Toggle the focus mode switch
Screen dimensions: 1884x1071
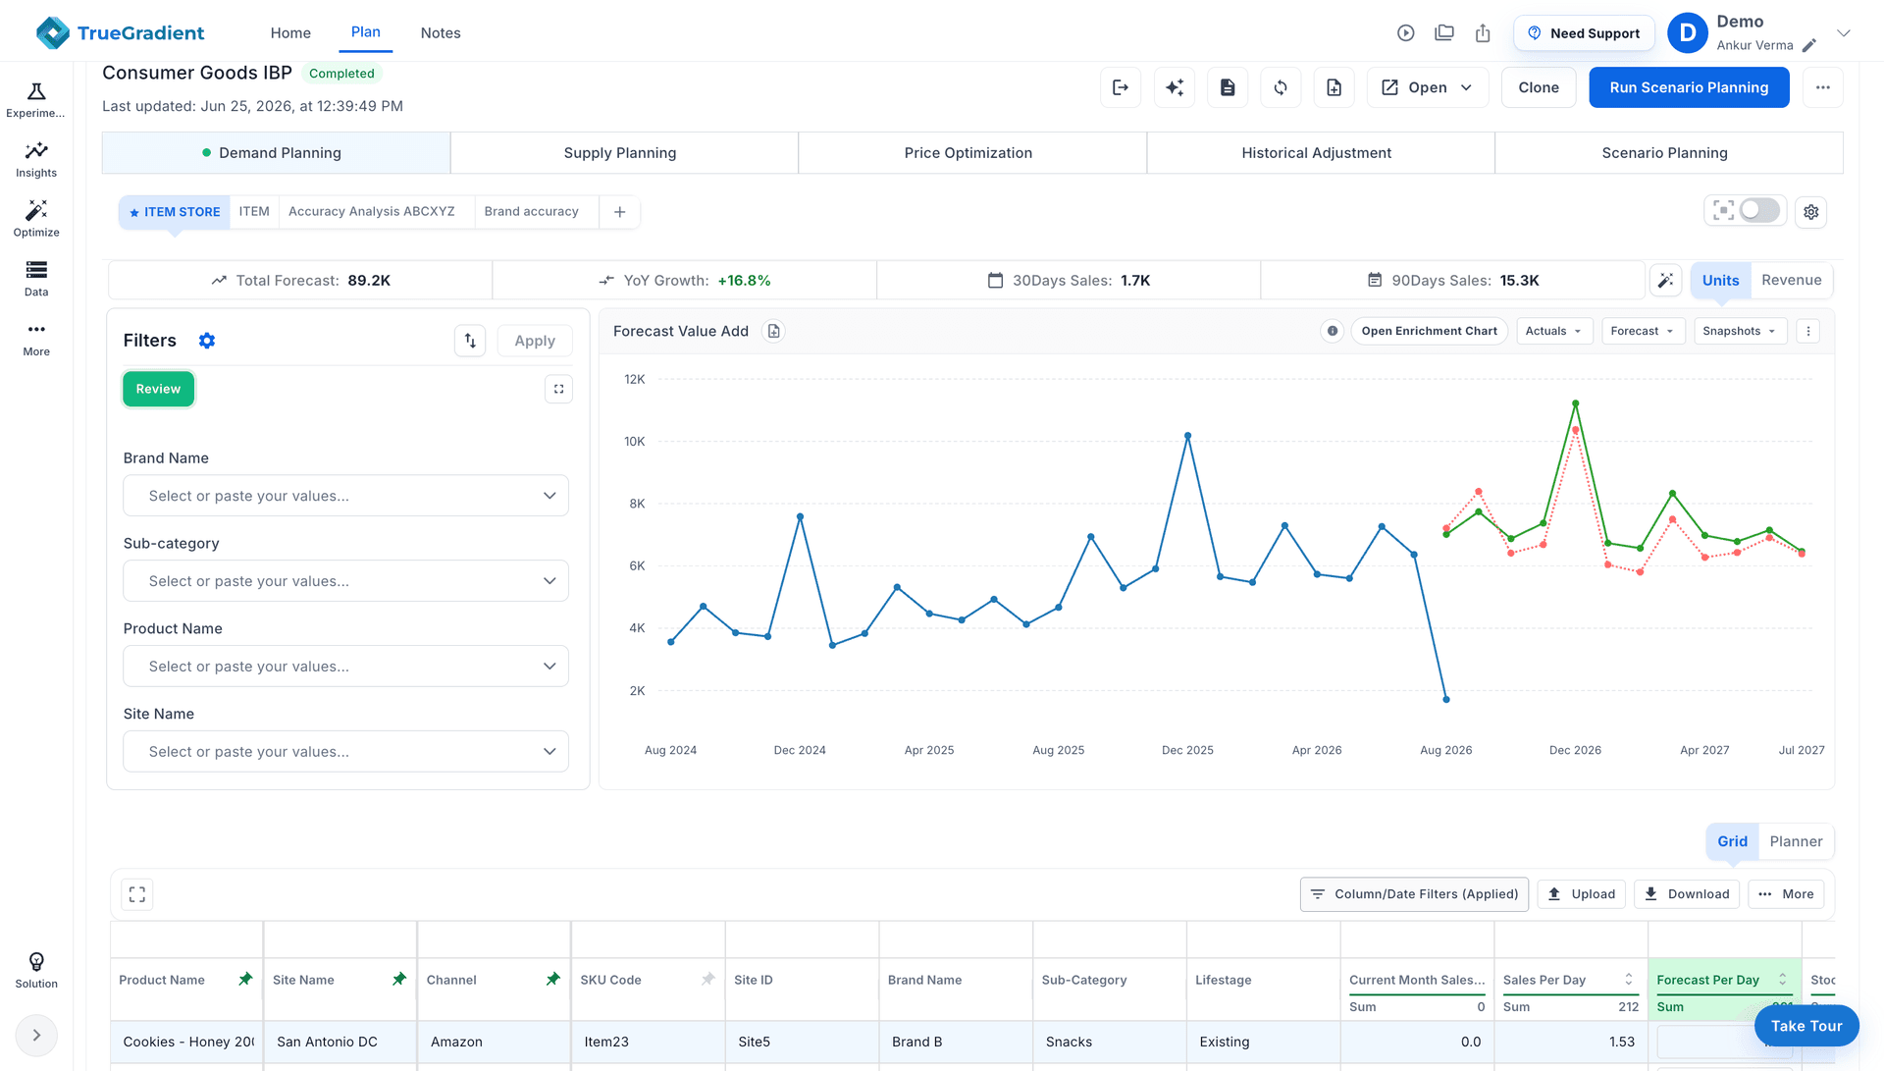coord(1759,210)
